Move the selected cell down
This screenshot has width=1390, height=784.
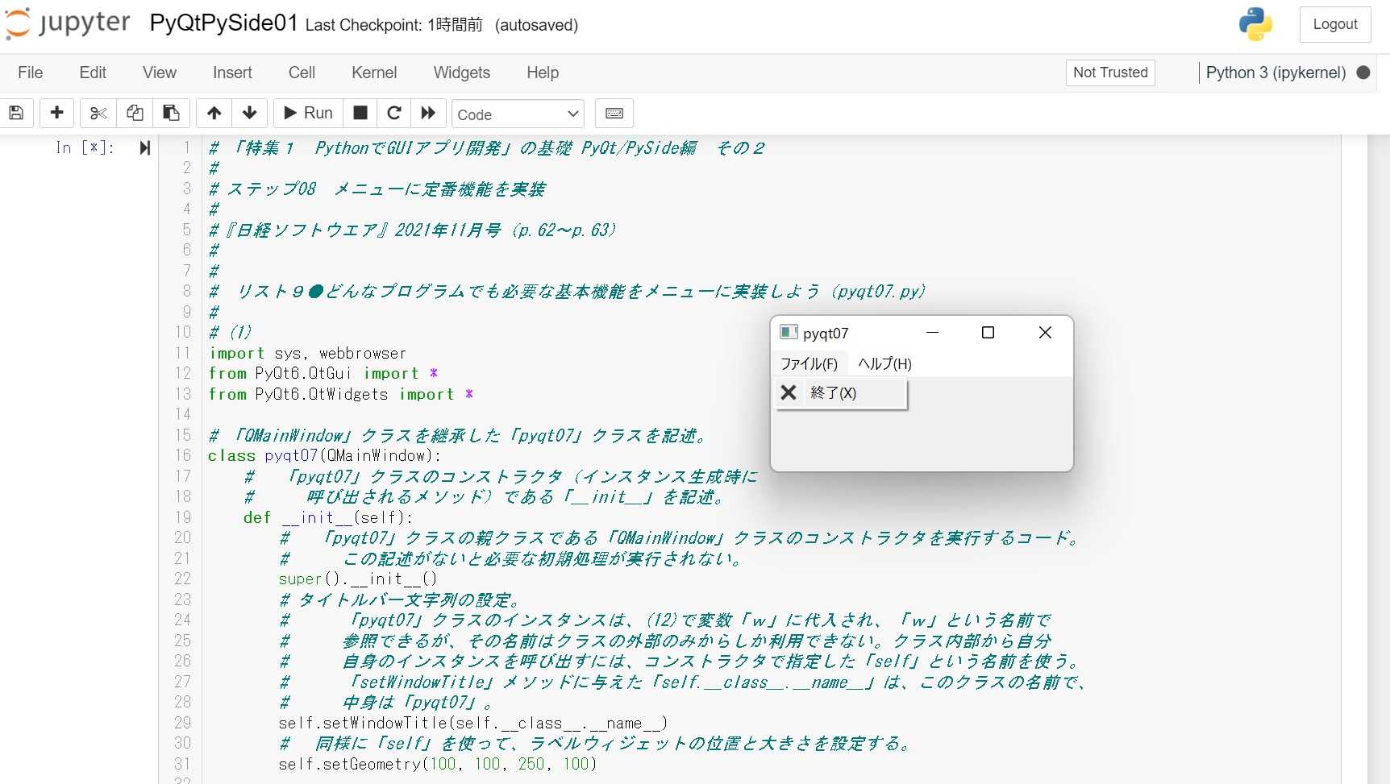click(250, 113)
